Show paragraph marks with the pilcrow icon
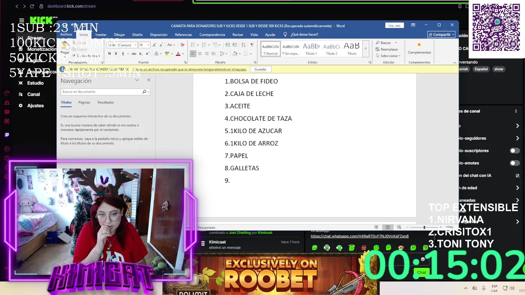 click(252, 45)
